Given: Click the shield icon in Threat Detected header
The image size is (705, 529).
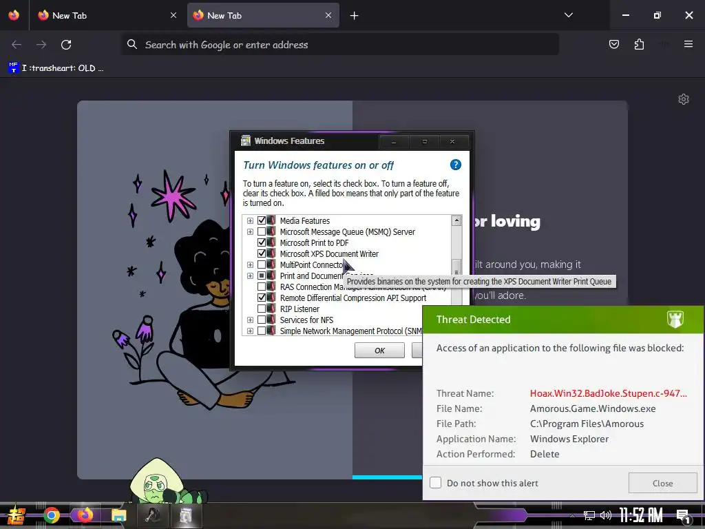Looking at the screenshot, I should 675,319.
